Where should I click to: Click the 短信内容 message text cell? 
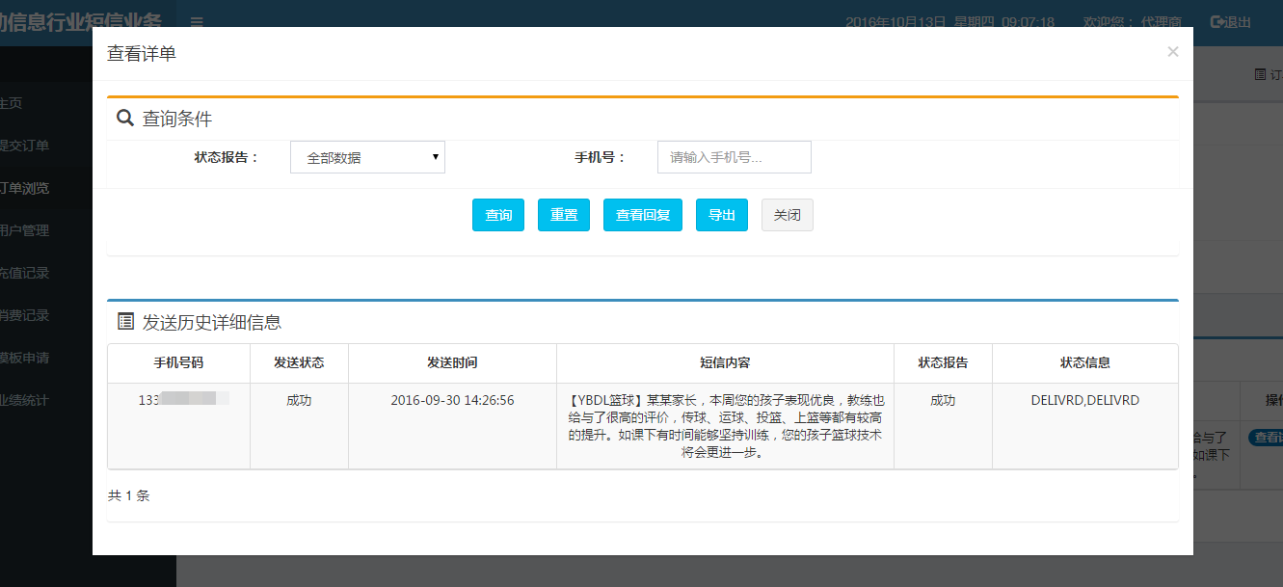[725, 426]
